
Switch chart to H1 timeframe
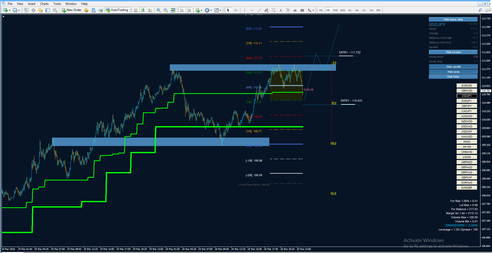point(350,10)
